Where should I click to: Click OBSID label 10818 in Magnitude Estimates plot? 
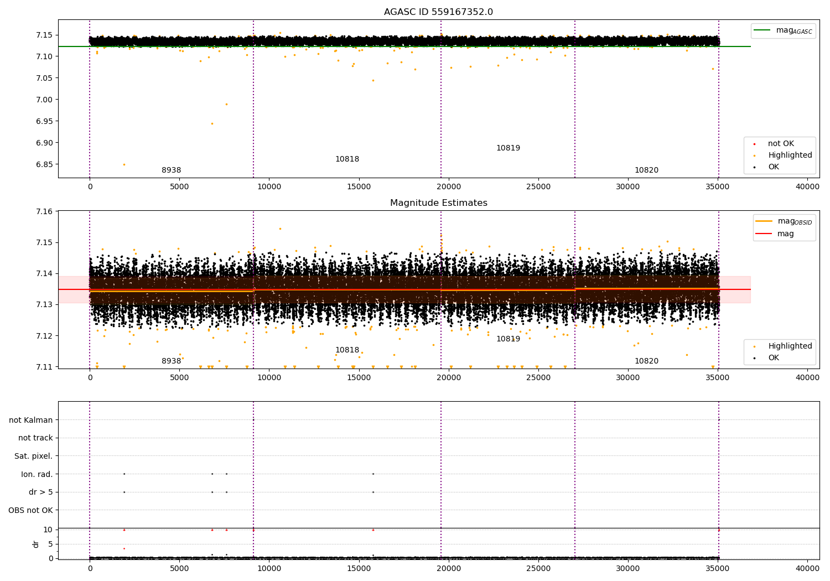[x=347, y=350]
